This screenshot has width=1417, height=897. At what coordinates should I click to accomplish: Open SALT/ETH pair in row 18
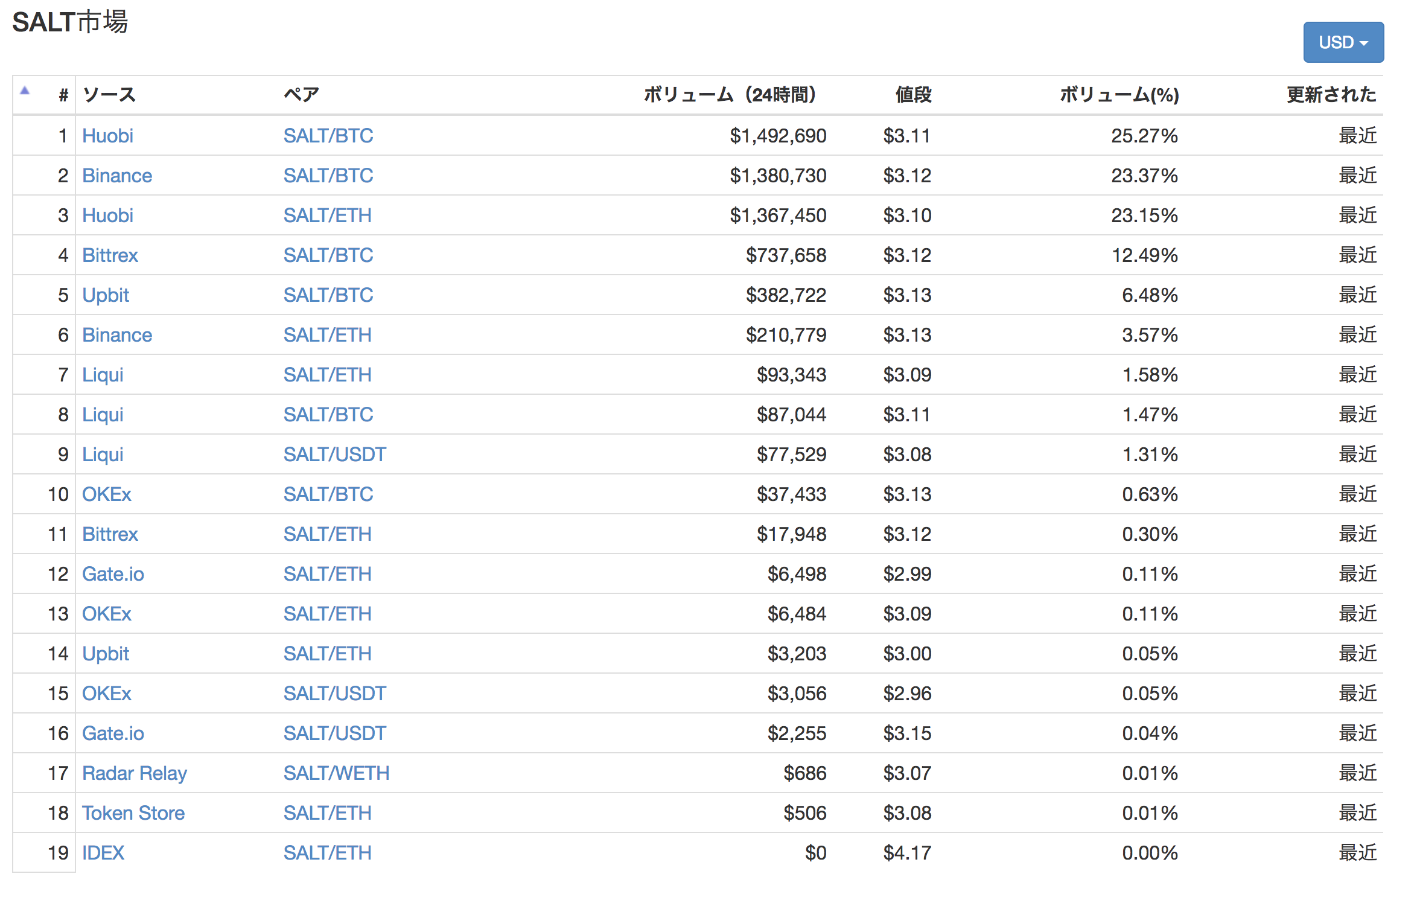point(328,813)
